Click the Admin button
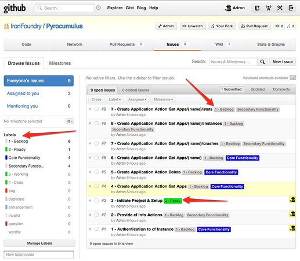Viewport: 300px width, 261px height. (x=166, y=26)
